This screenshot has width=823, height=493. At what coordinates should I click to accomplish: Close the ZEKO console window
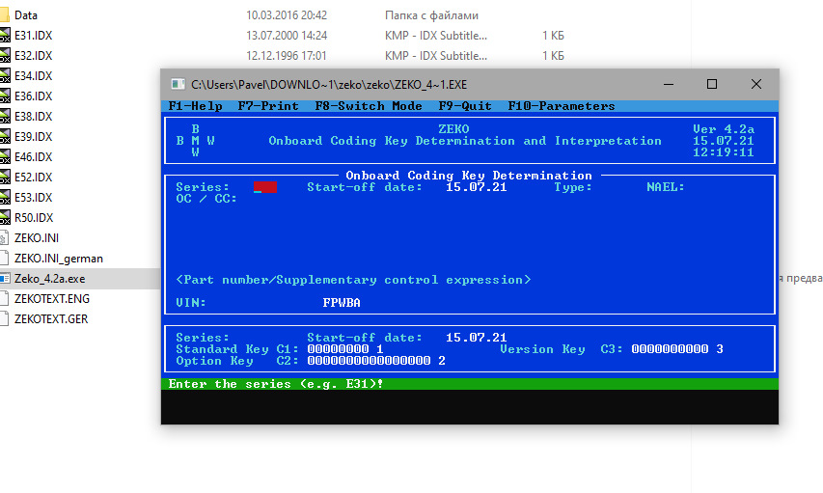point(755,84)
